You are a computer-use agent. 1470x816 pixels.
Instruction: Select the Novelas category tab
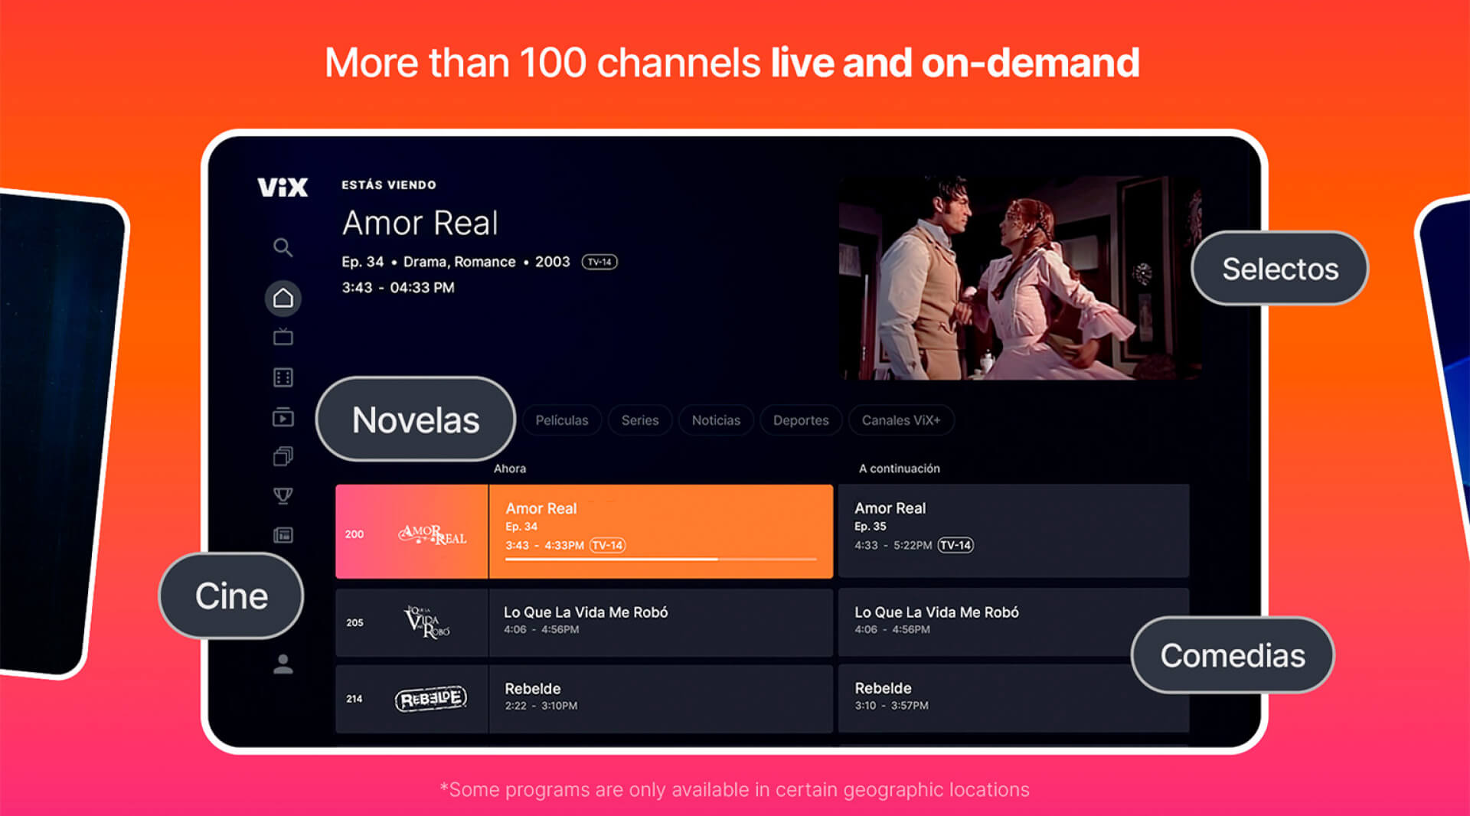tap(415, 420)
